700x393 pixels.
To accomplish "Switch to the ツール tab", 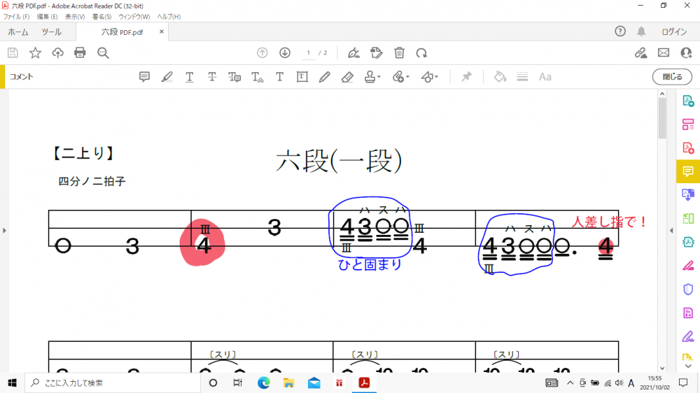I will (51, 32).
